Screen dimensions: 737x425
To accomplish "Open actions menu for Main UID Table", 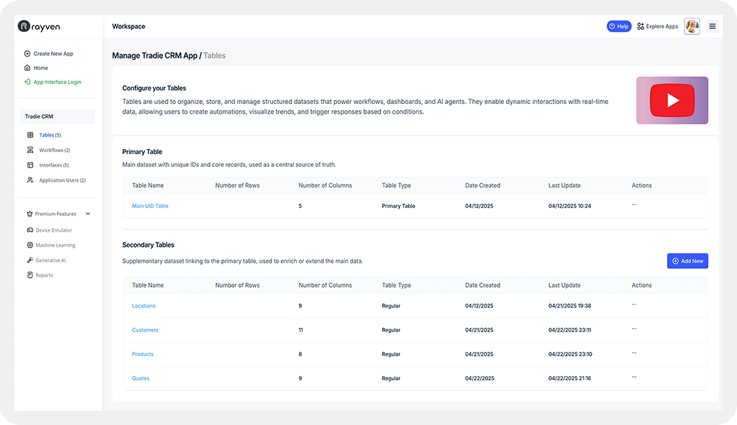I will coord(634,204).
